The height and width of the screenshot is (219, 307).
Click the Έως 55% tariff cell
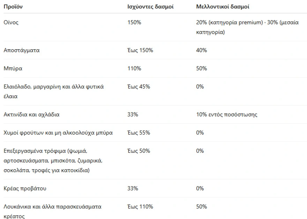139,133
